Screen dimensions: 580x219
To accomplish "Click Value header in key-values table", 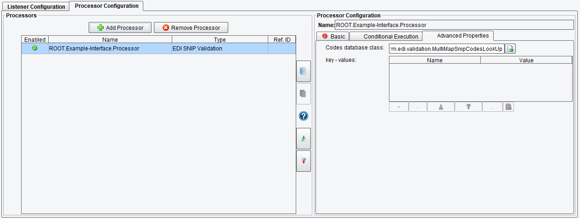I will point(526,60).
